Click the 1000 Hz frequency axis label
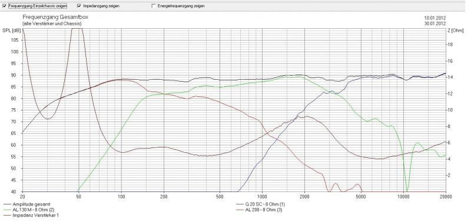 [262, 197]
